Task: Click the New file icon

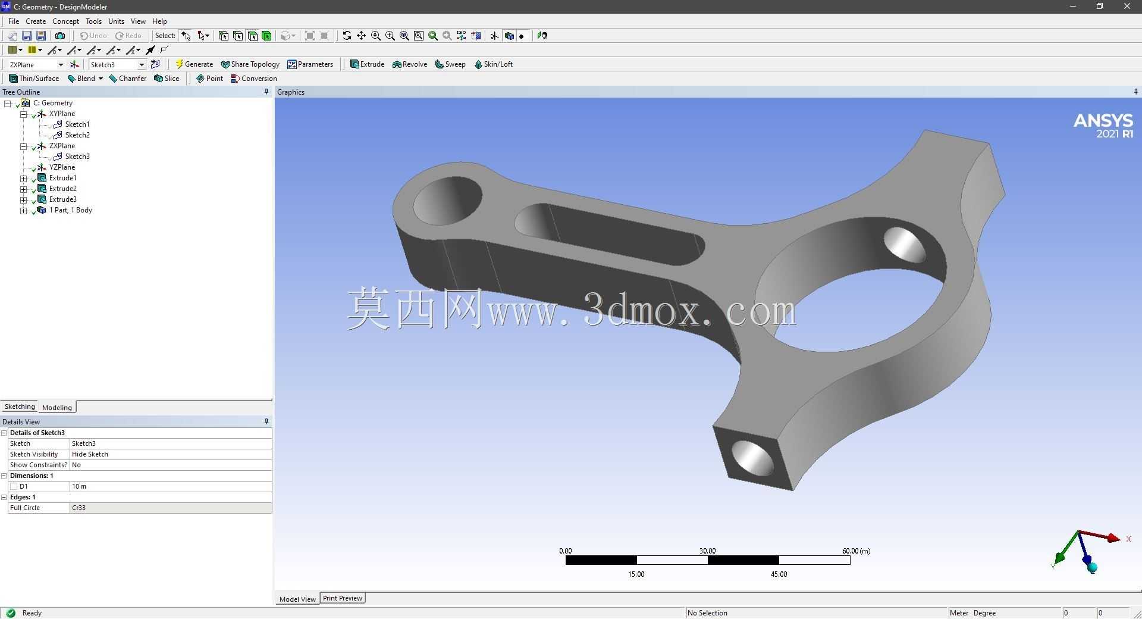Action: tap(12, 36)
